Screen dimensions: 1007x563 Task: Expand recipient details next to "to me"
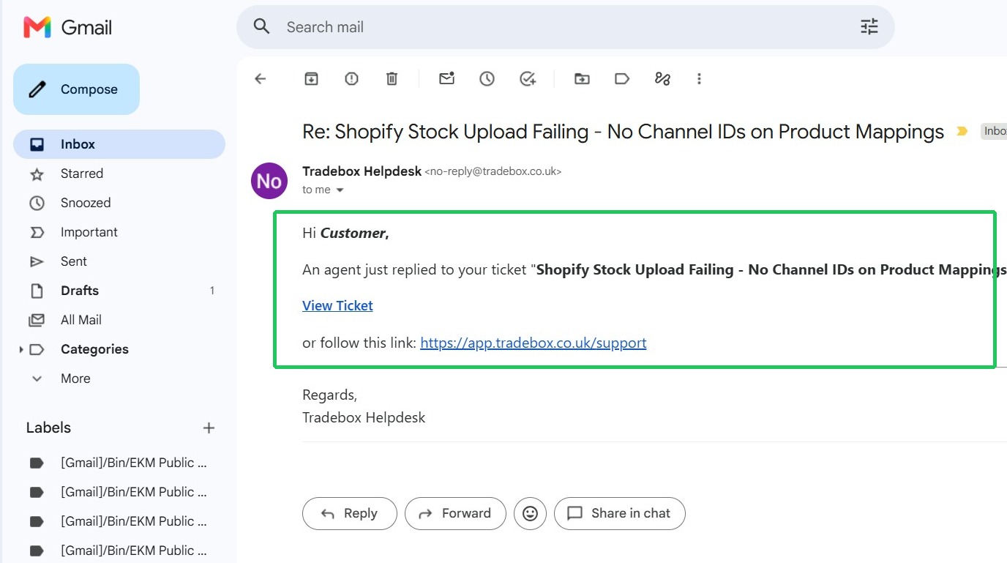point(340,190)
